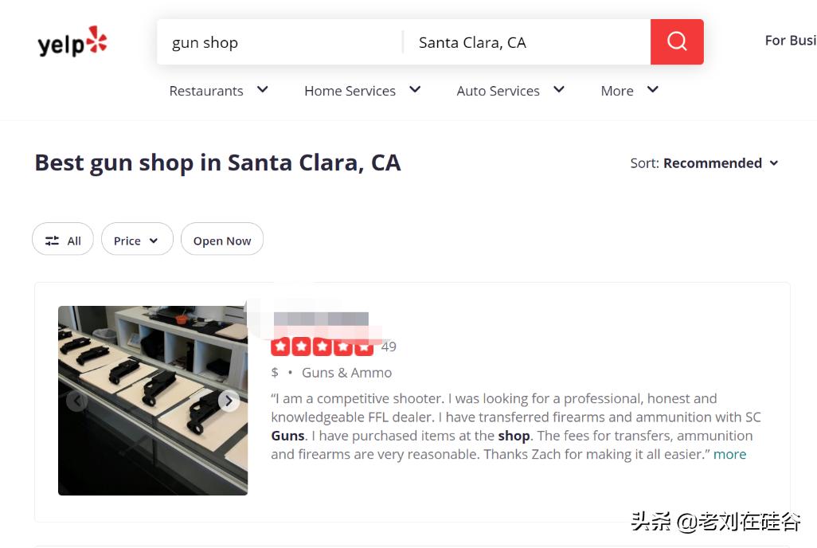This screenshot has width=817, height=548.
Task: Toggle the Open Now filter
Action: click(x=222, y=241)
